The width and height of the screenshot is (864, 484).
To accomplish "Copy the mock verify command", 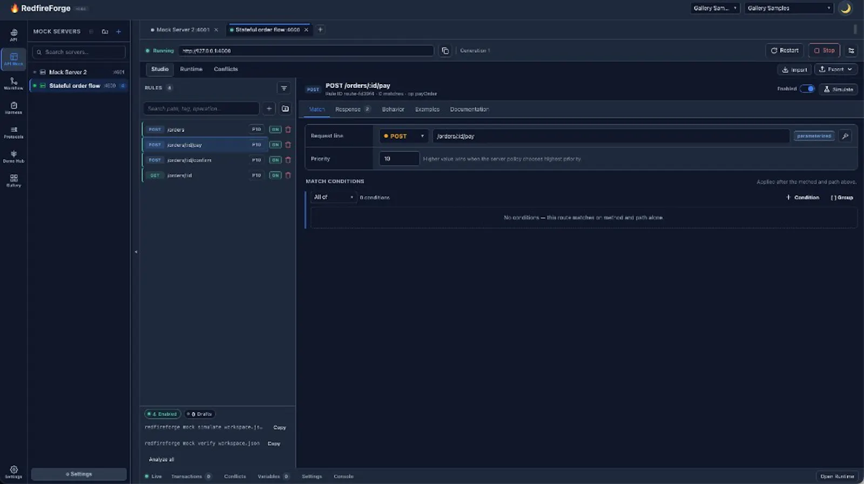I will click(274, 444).
